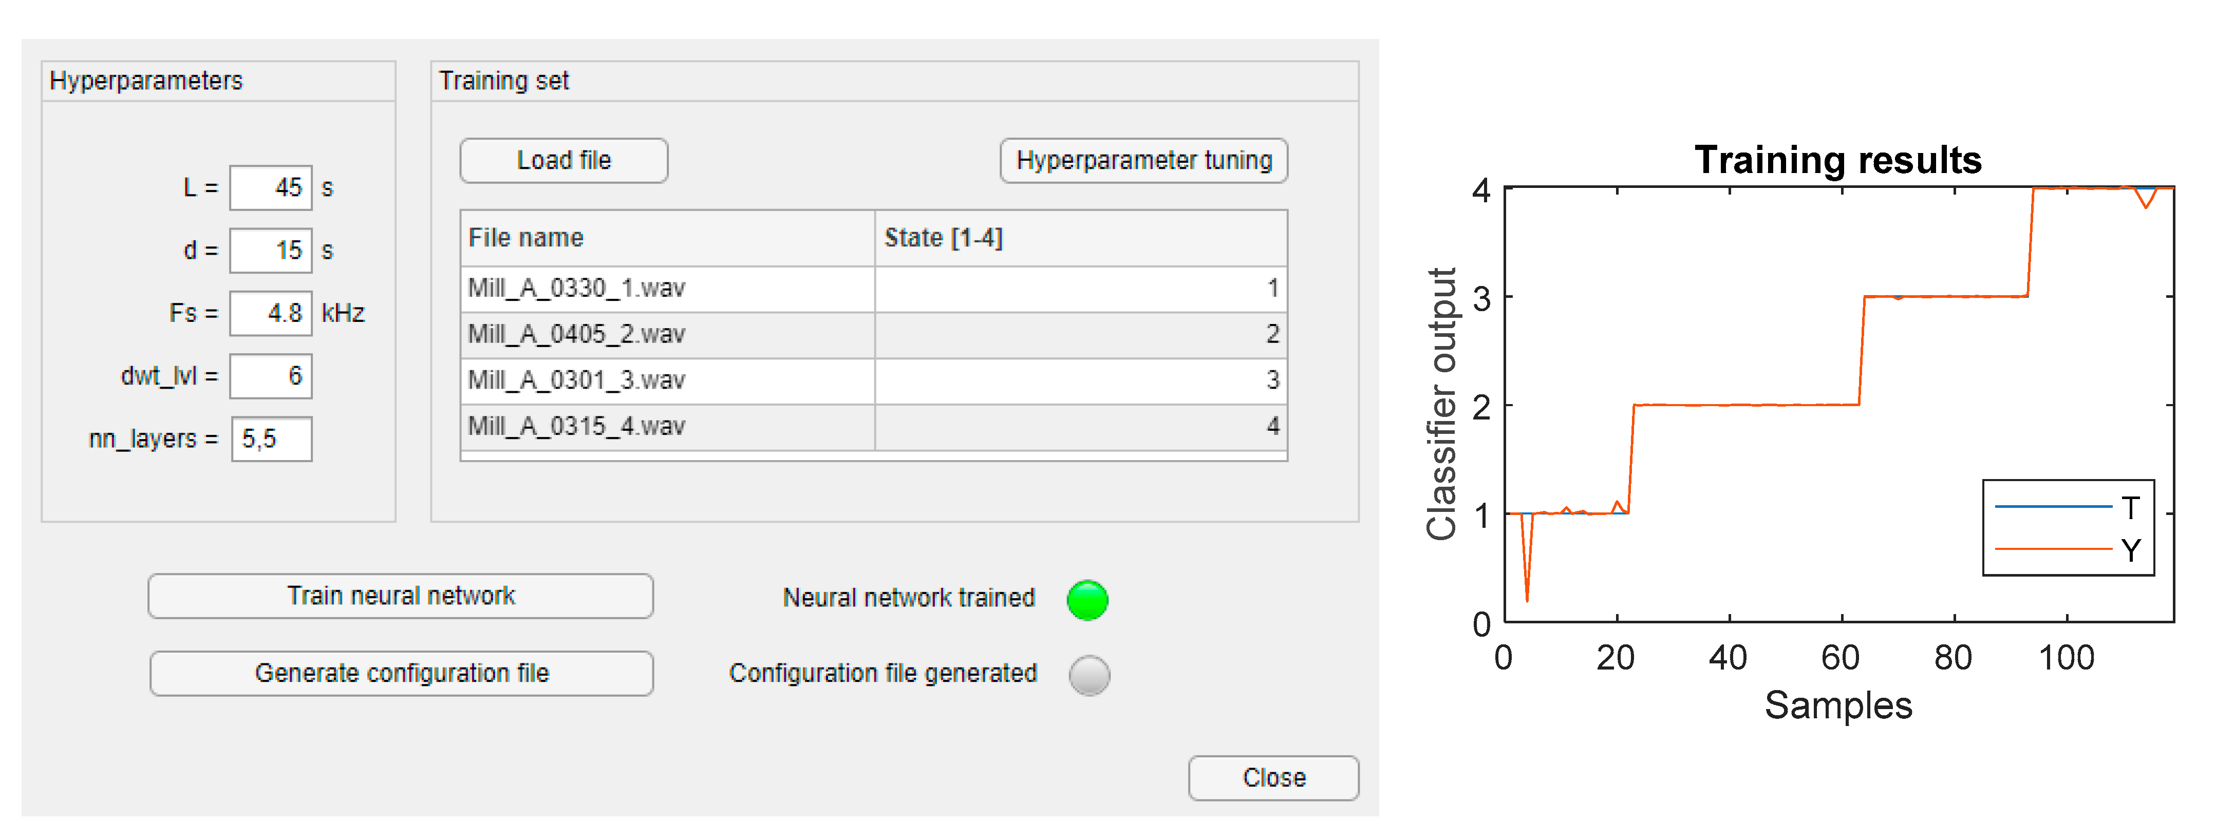This screenshot has width=2234, height=840.
Task: Click Train neural network button
Action: click(401, 597)
